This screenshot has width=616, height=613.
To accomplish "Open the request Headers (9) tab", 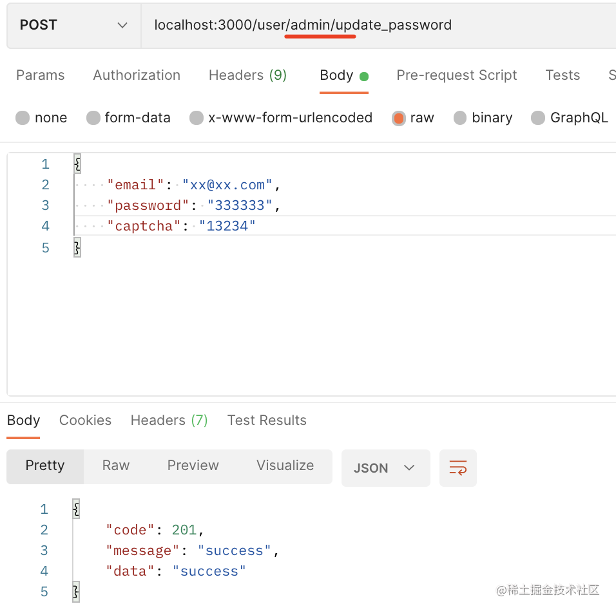I will (x=247, y=75).
